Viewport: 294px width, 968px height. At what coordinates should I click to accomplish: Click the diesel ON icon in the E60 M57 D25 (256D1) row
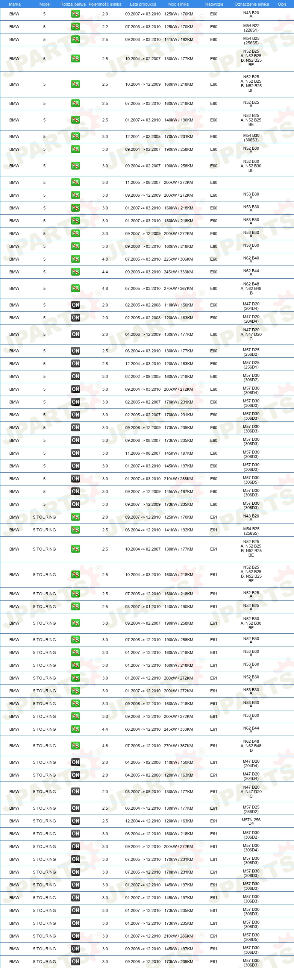(x=75, y=364)
